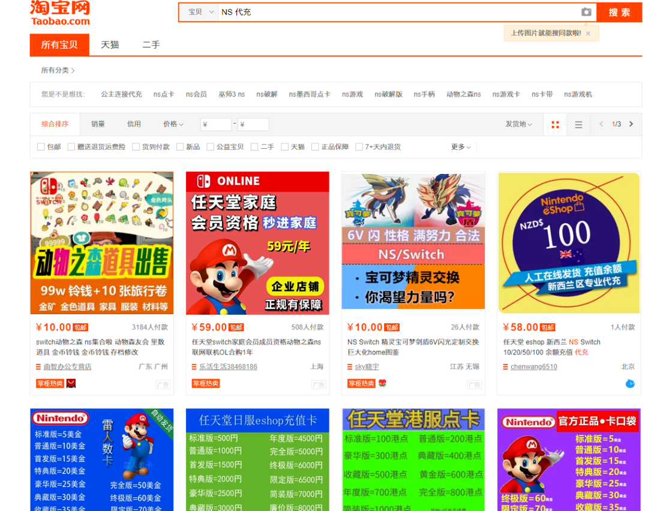
Task: Expand the 所有分类 category chevron
Action: coord(73,71)
